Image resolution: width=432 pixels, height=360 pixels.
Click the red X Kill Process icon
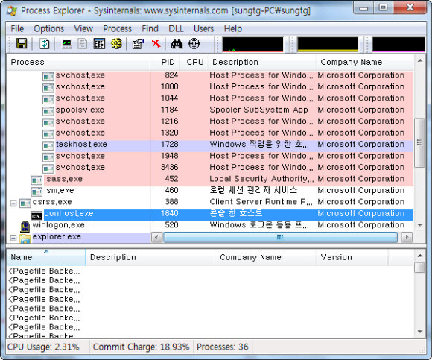[x=156, y=43]
